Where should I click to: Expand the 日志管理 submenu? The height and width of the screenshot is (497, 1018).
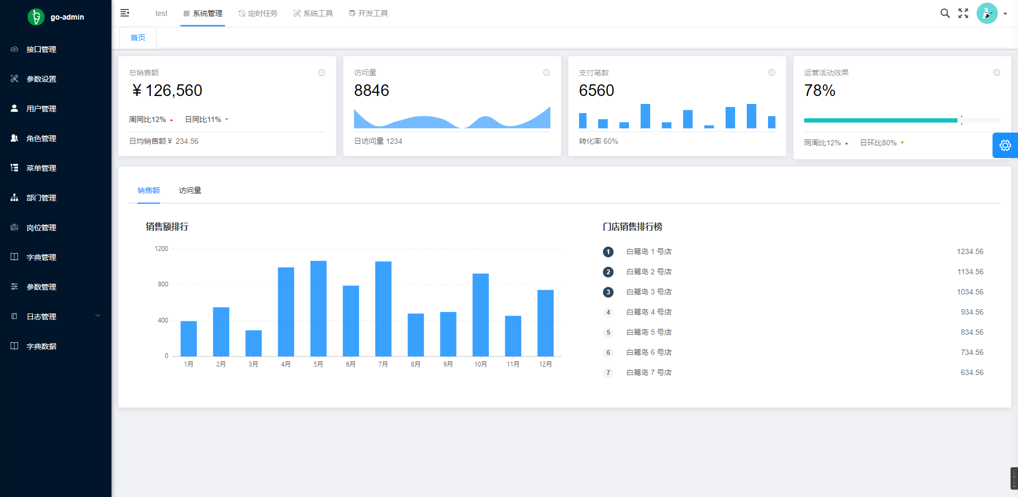point(56,317)
